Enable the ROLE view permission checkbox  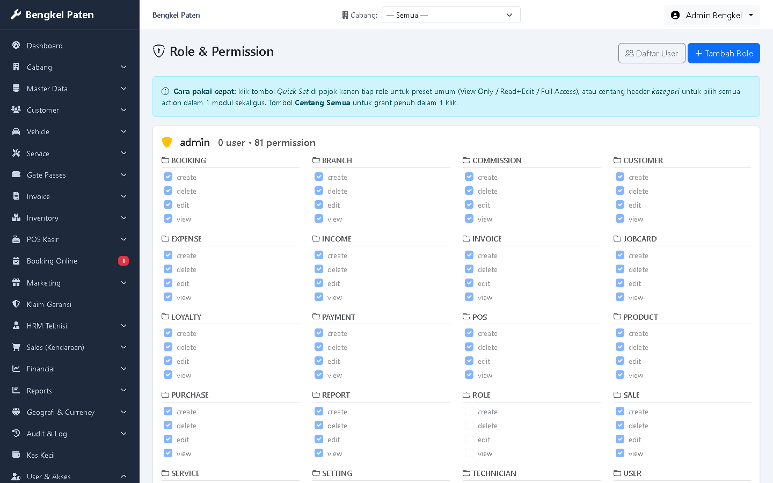[x=469, y=453]
